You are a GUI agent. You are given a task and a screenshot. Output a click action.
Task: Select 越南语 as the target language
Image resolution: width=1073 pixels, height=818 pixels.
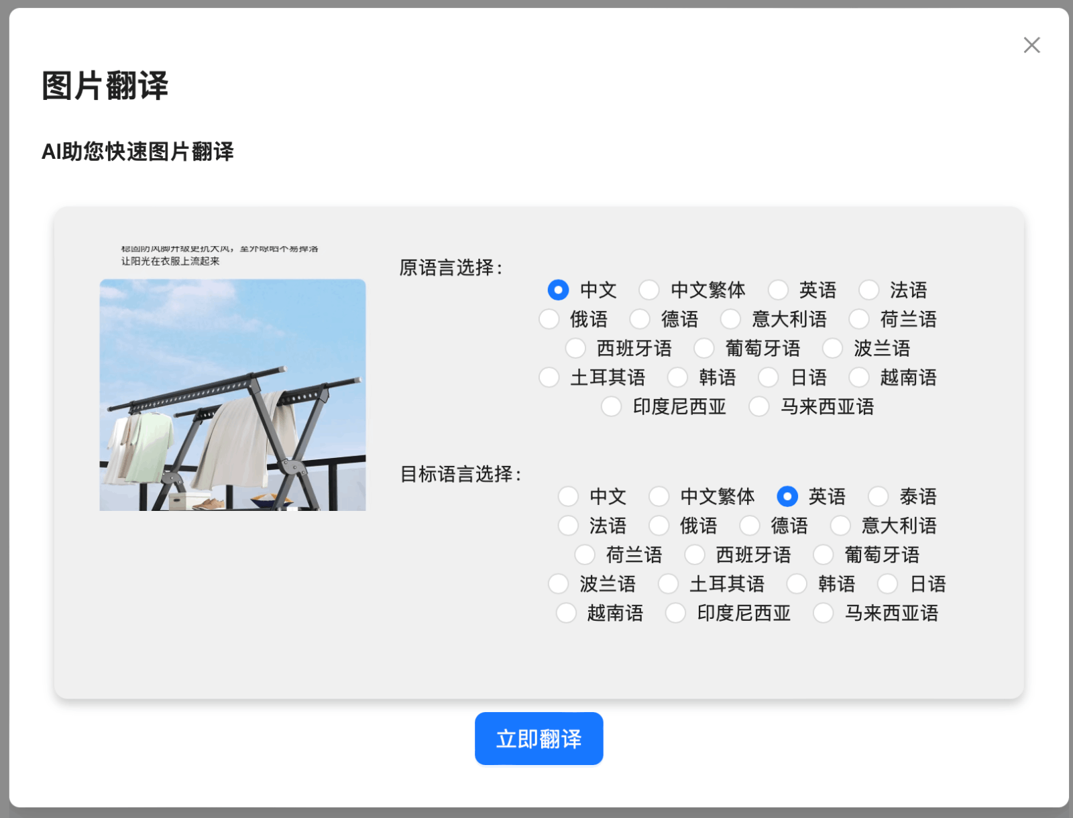[565, 613]
